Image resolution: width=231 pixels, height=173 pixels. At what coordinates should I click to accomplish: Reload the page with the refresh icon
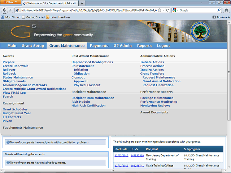(167, 10)
